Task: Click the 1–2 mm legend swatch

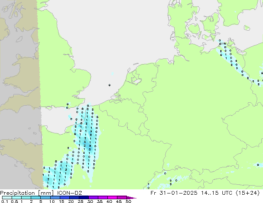Action: 26,198
